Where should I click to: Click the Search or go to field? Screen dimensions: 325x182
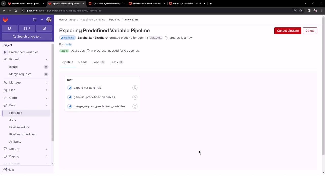27,37
